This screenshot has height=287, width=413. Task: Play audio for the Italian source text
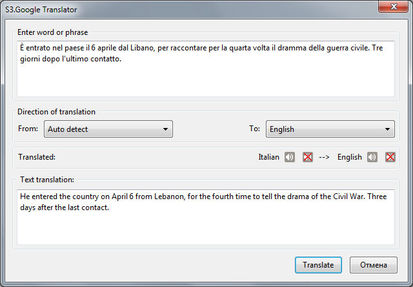(x=290, y=157)
